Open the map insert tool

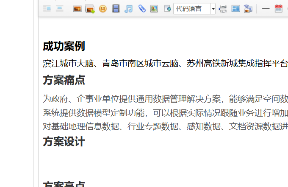154,8
